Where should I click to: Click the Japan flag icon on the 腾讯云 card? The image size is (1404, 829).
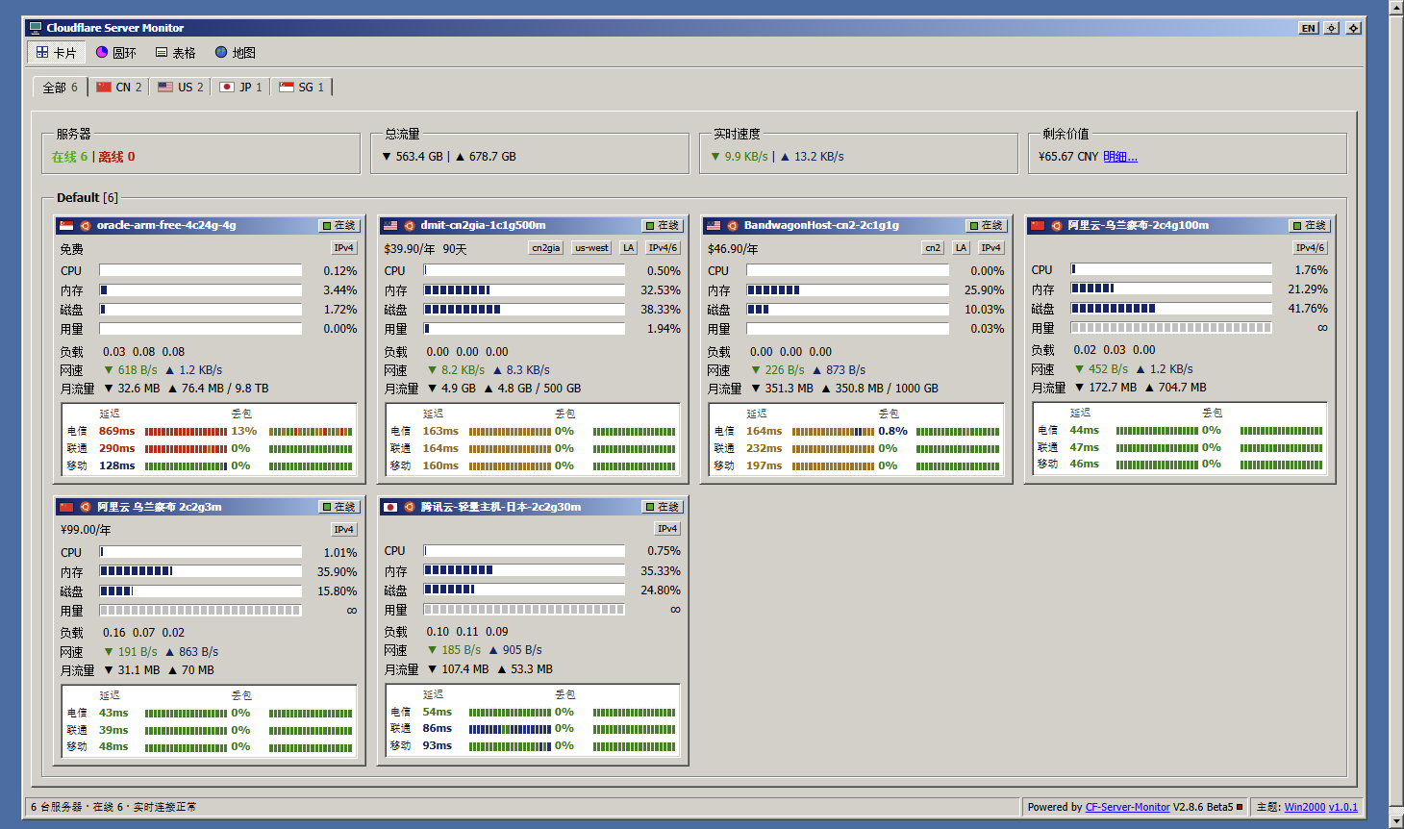[x=390, y=507]
